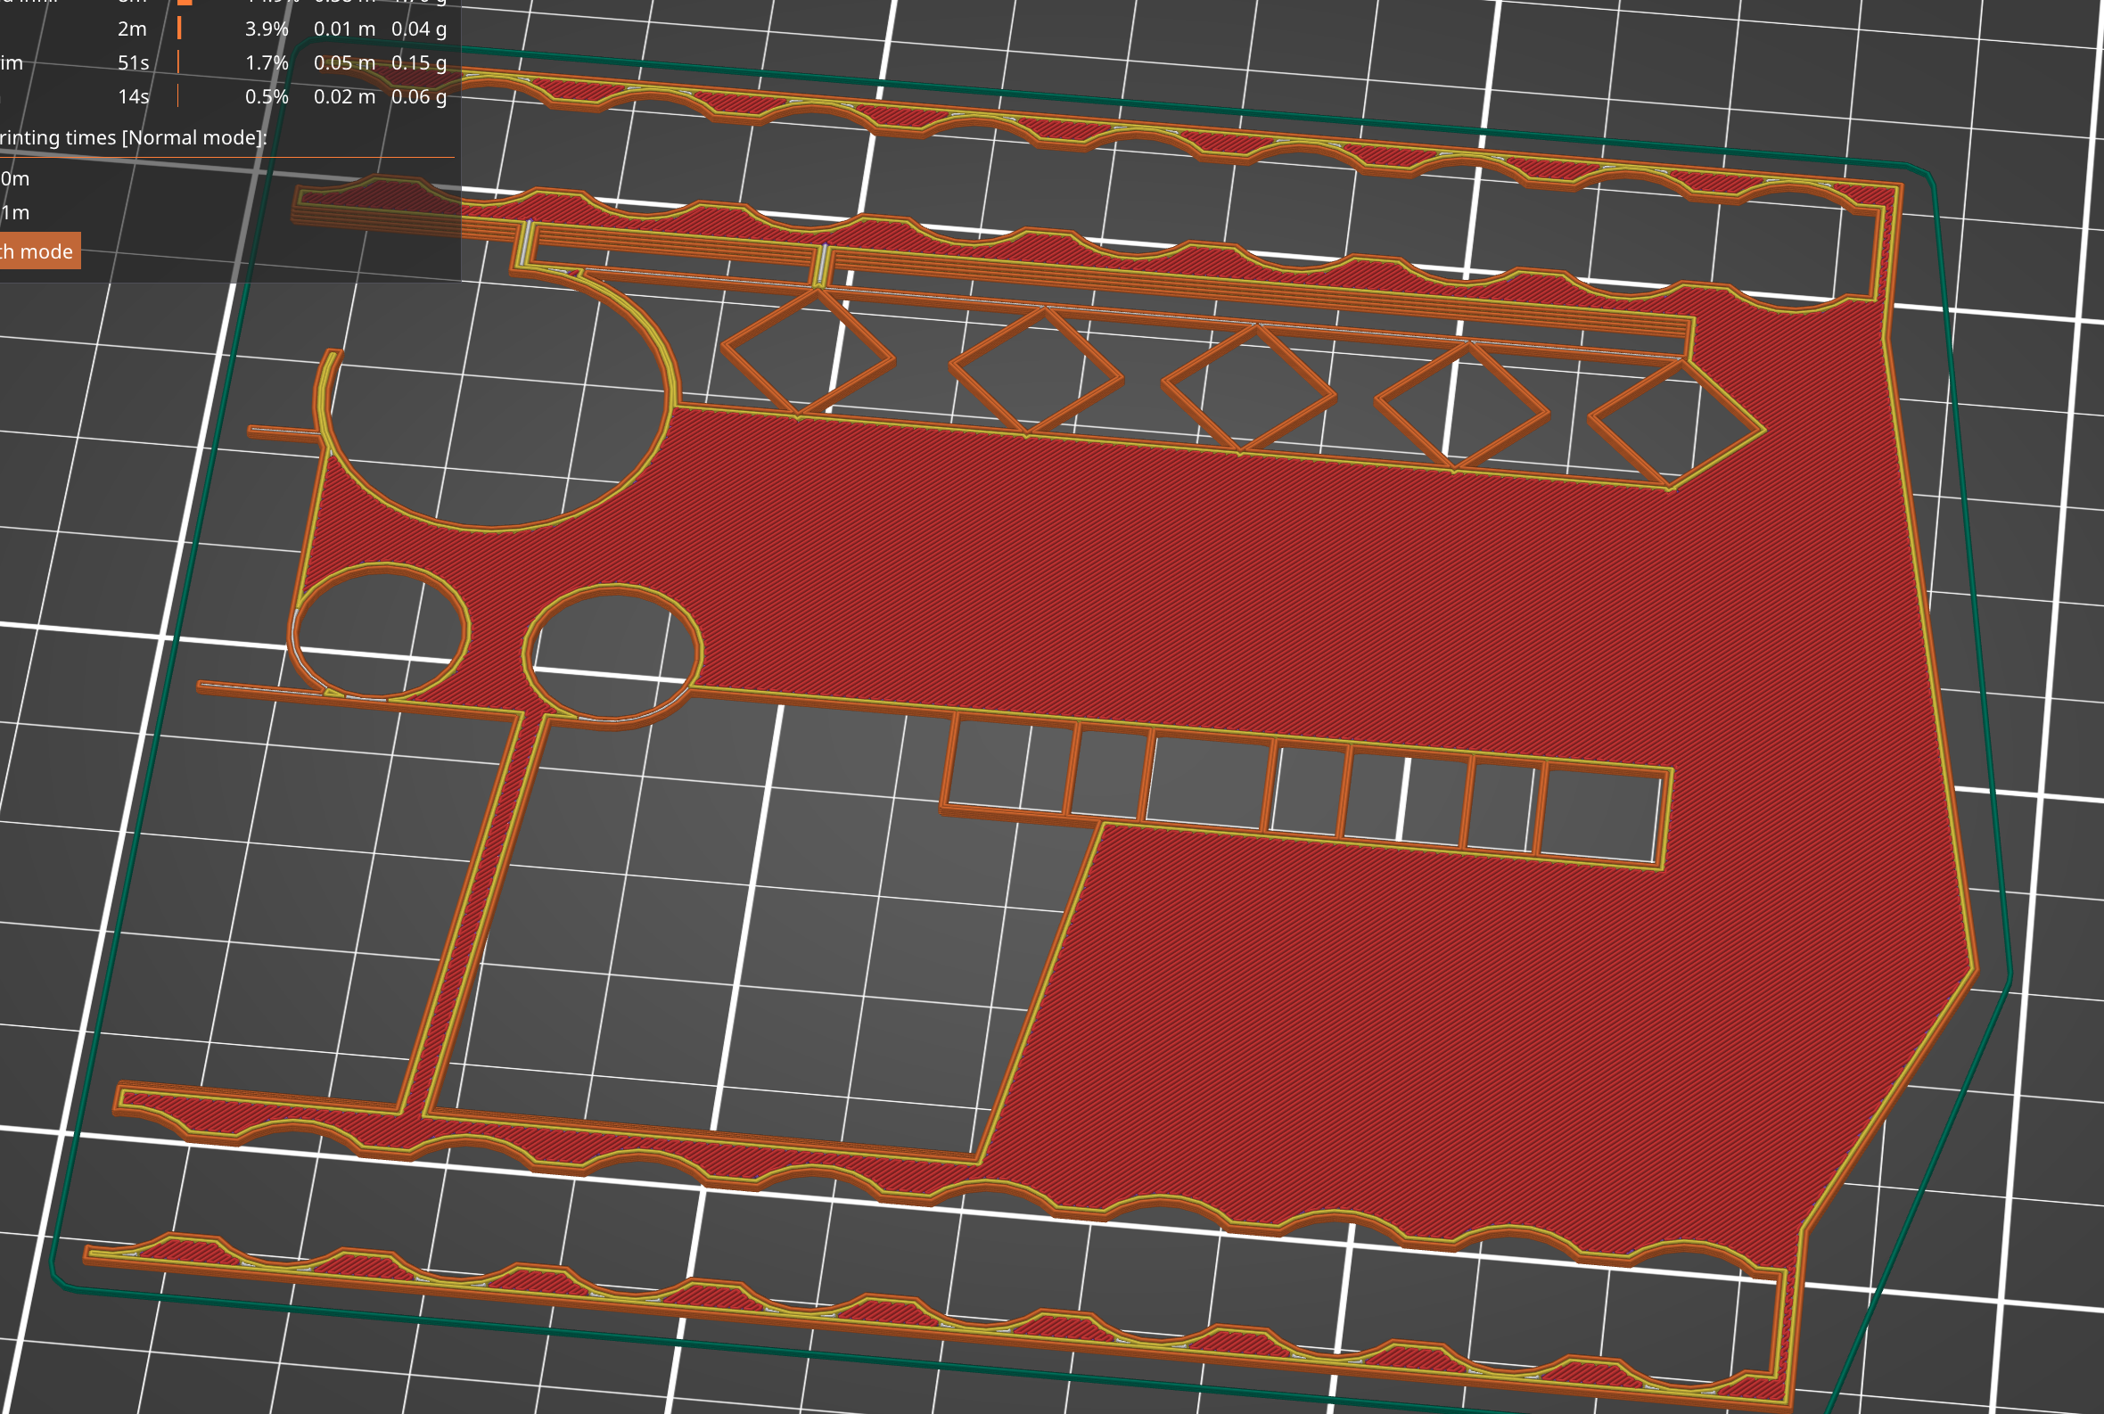Select the 0.01 m filament length
Screen dimensions: 2104x1414
point(344,29)
